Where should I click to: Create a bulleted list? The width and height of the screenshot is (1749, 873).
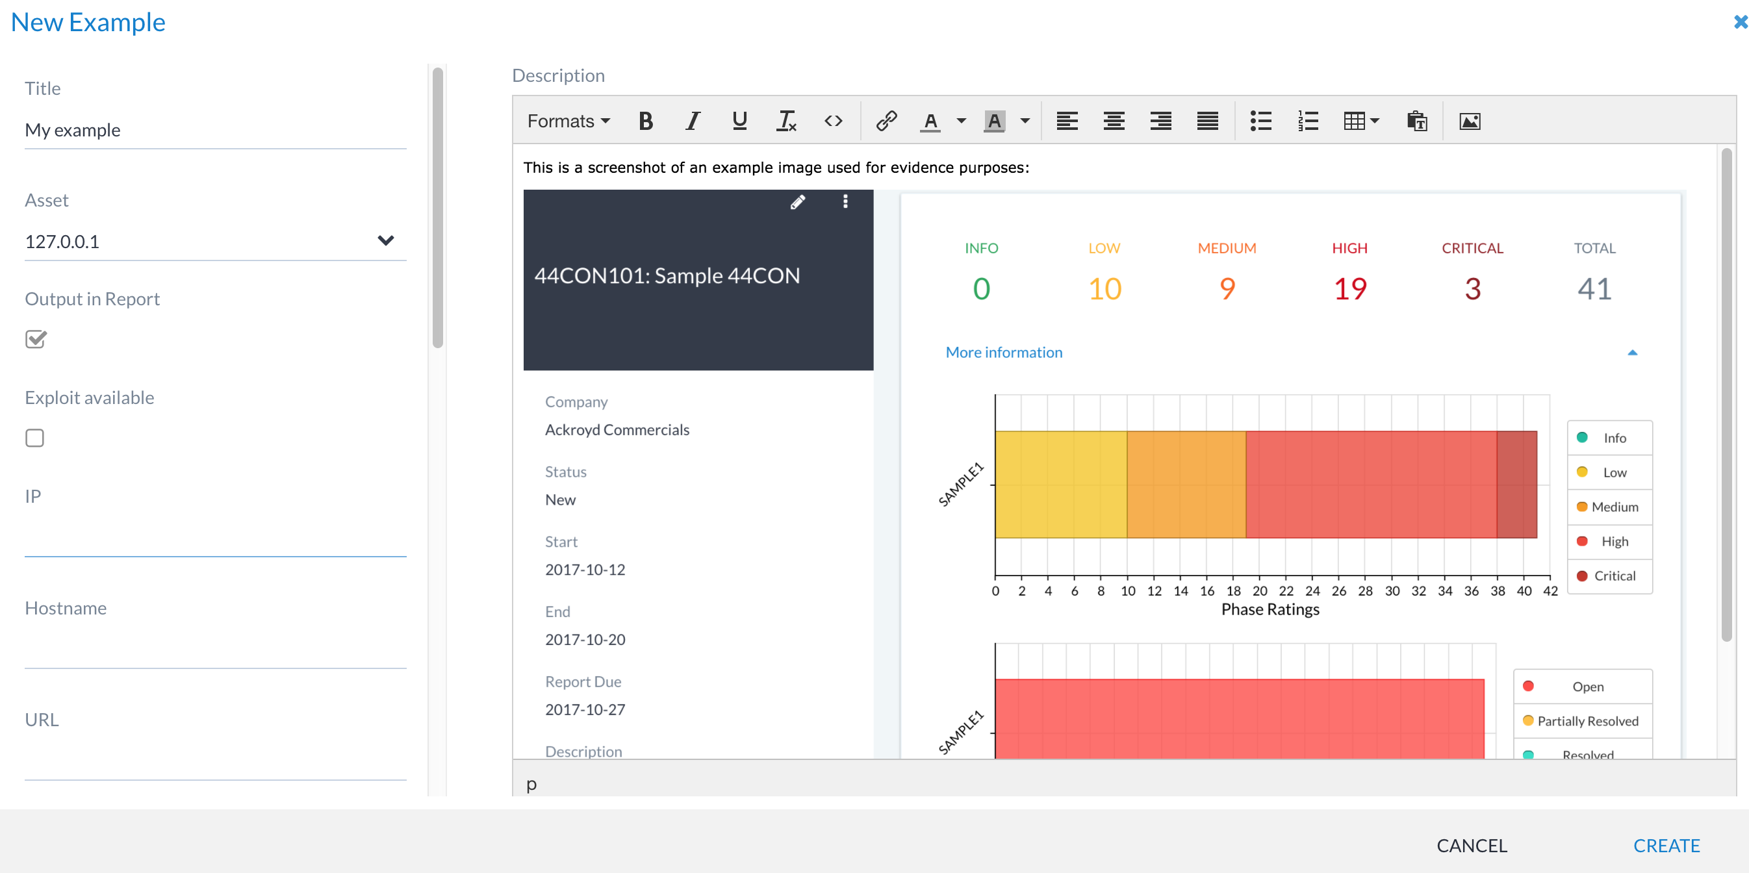pos(1260,121)
